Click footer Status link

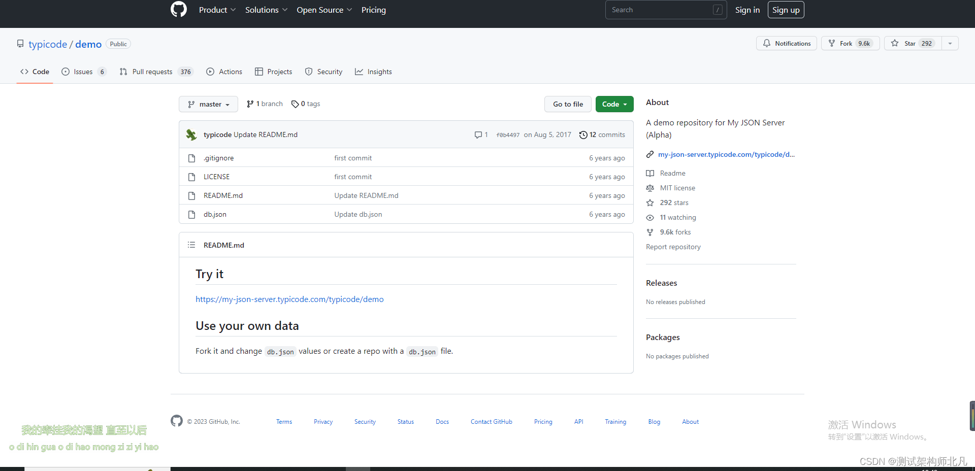pos(405,422)
